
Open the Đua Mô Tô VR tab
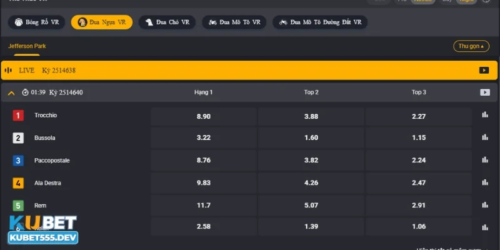click(234, 22)
